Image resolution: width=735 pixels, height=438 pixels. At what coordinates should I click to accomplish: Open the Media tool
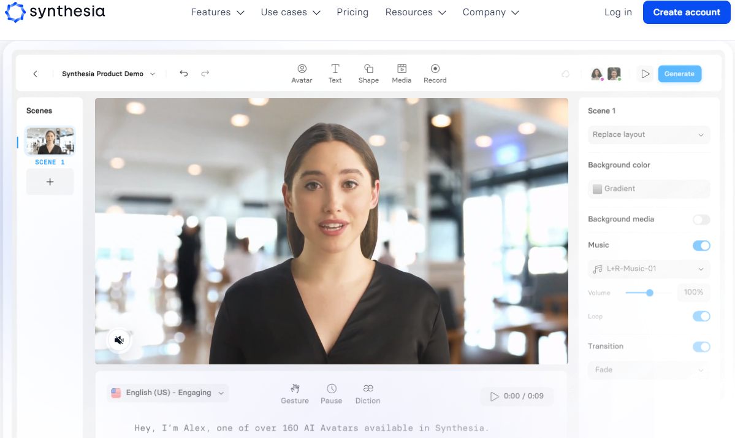click(x=402, y=69)
